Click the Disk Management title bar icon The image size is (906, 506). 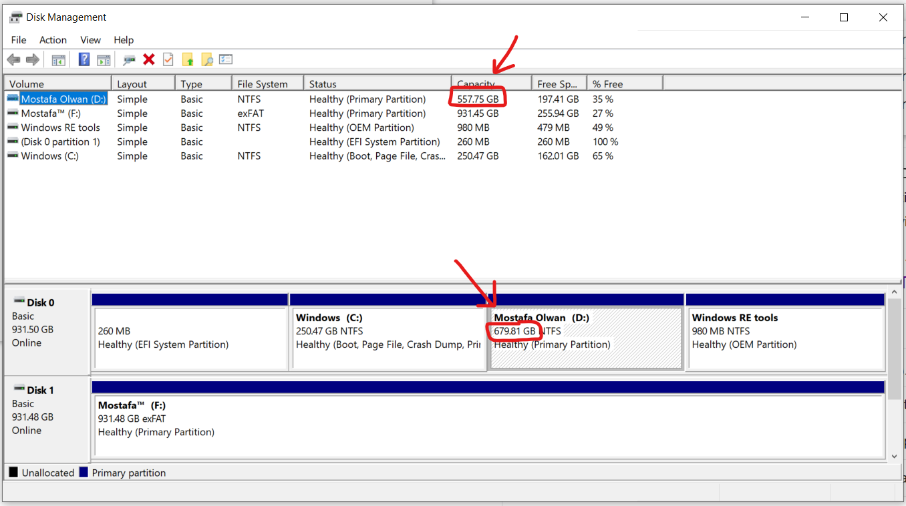coord(15,17)
